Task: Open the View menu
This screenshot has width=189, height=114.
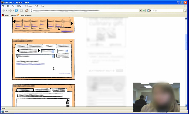Action: click(x=13, y=6)
